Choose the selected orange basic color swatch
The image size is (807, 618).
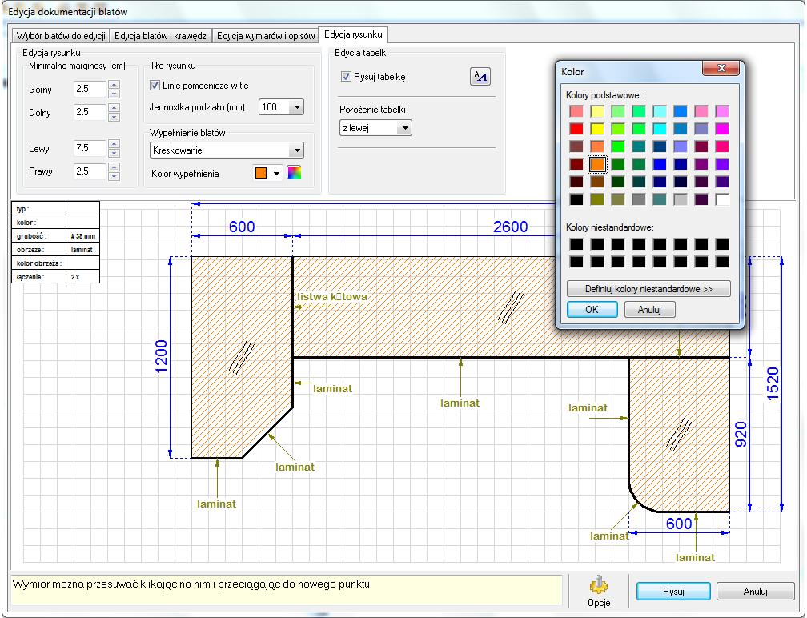coord(597,164)
